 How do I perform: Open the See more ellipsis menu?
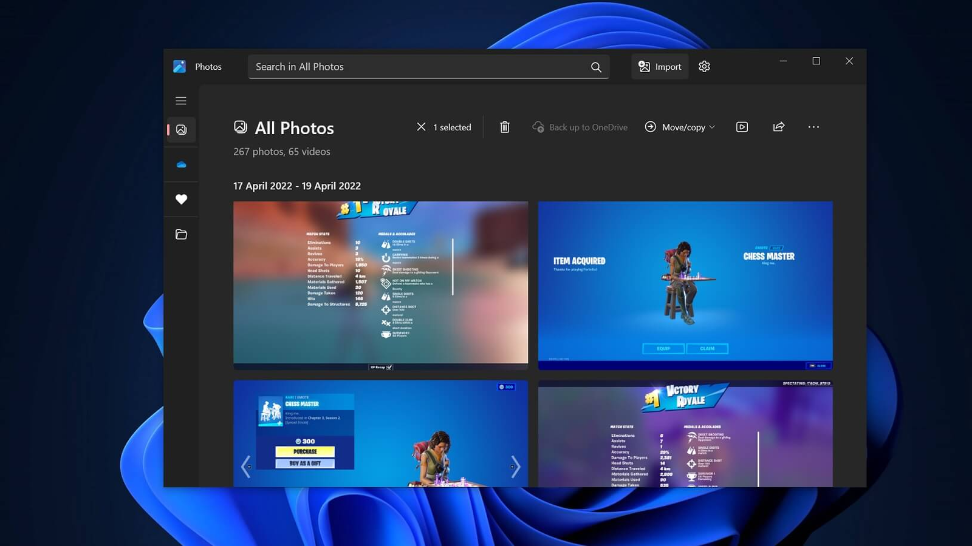(x=813, y=127)
